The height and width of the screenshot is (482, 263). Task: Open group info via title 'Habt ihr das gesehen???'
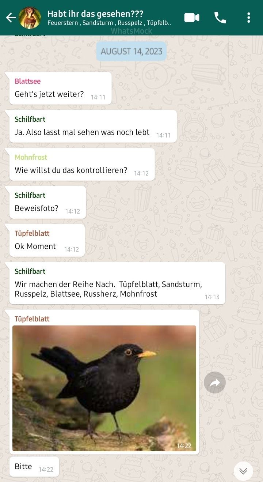point(95,14)
